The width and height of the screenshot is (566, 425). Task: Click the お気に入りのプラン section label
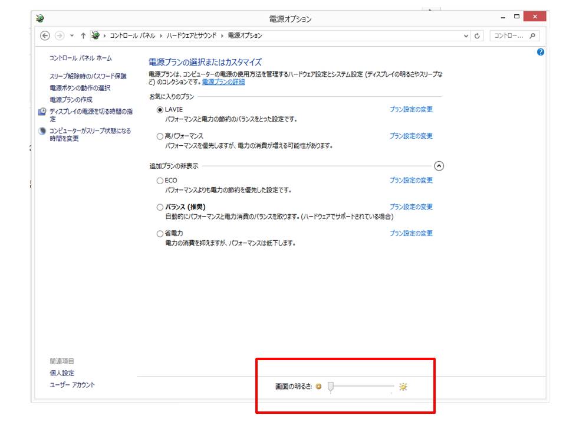click(x=172, y=96)
